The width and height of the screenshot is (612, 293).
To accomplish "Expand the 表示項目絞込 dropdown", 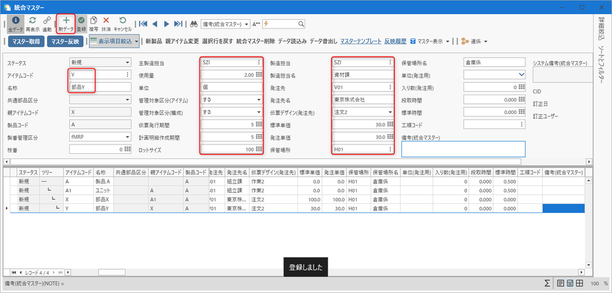I will (x=136, y=41).
